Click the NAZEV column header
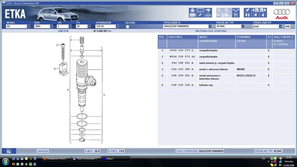The height and width of the screenshot is (167, 297). coord(217,37)
